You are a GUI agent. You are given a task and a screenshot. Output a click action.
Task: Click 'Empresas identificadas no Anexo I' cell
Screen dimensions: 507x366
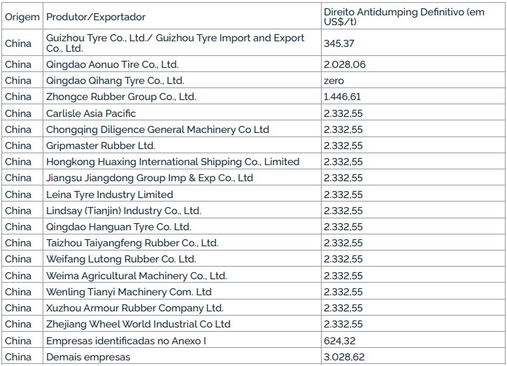tap(126, 341)
